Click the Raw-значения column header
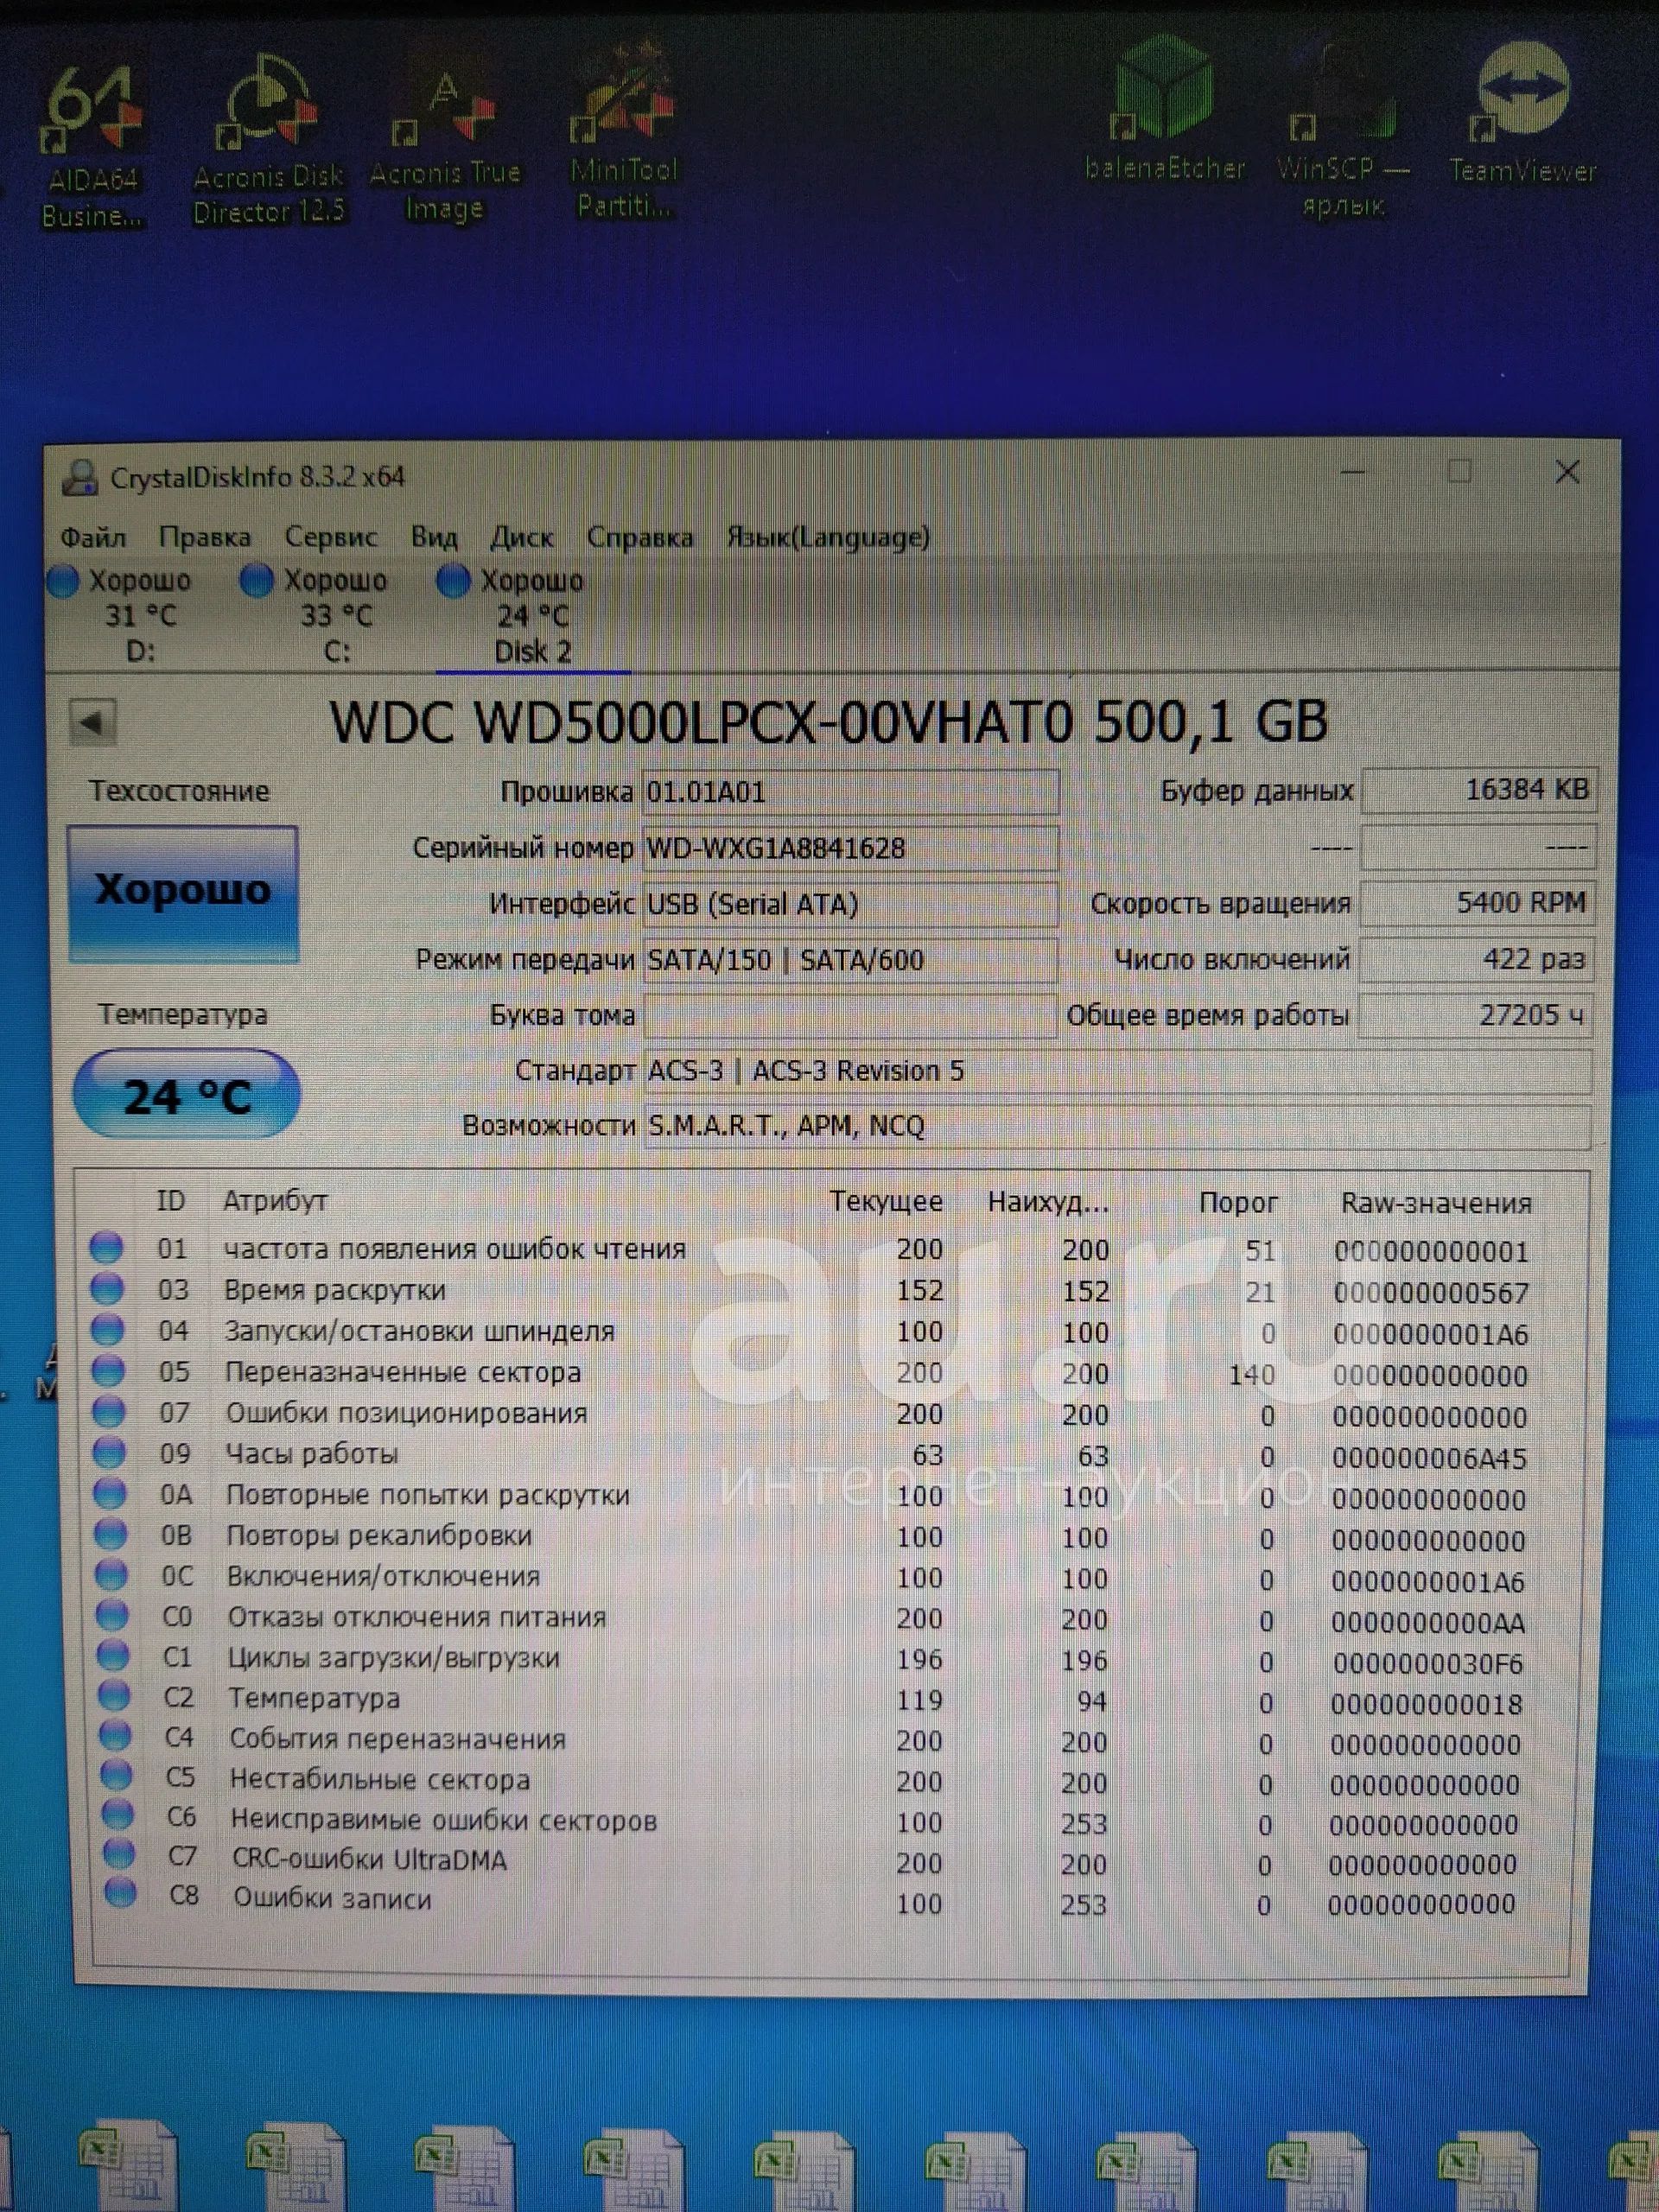The width and height of the screenshot is (1659, 2212). tap(1436, 1203)
